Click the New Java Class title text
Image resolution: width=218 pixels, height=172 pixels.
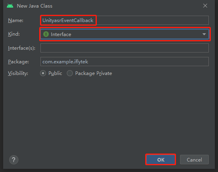tap(34, 6)
